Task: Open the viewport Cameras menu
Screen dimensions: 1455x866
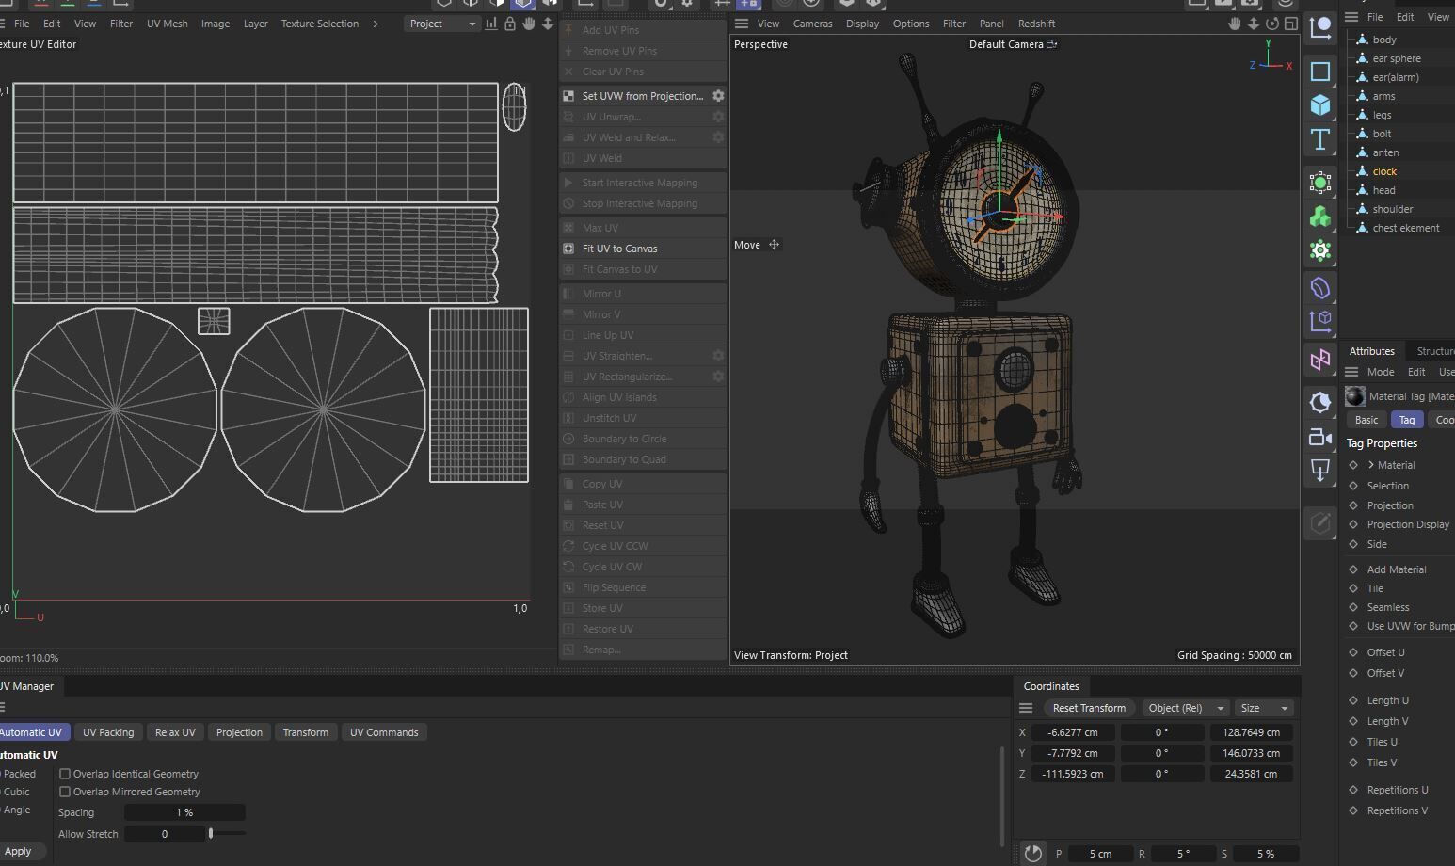Action: 812,24
